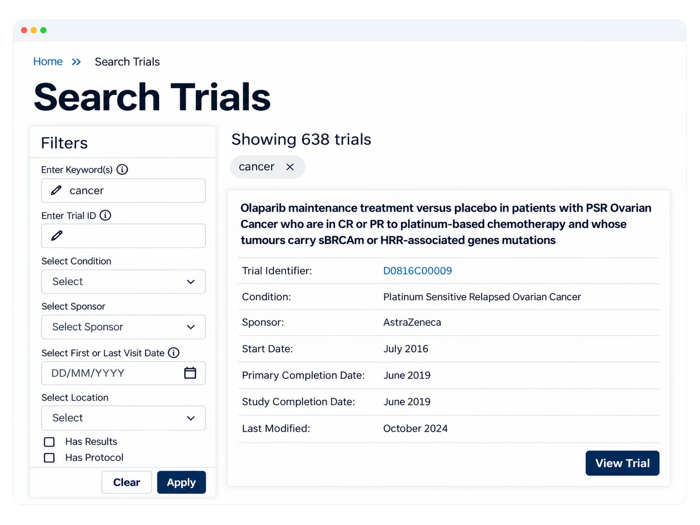
Task: Click the Study Completion Date 'June 2019' value
Action: [407, 402]
